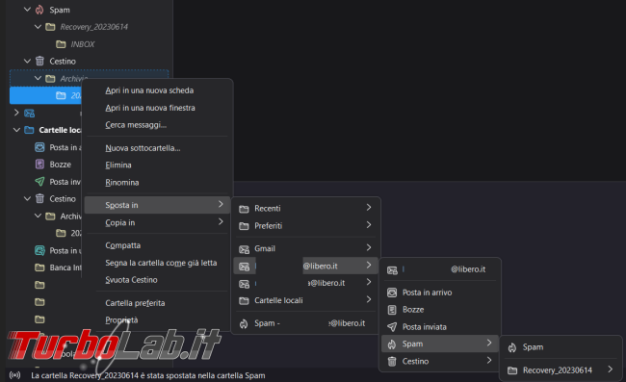Click Rinomina in the context menu
Image resolution: width=626 pixels, height=382 pixels.
tap(121, 182)
